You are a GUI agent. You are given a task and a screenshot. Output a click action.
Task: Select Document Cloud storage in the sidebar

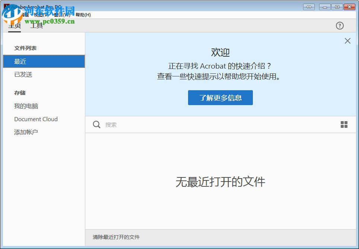click(x=36, y=119)
